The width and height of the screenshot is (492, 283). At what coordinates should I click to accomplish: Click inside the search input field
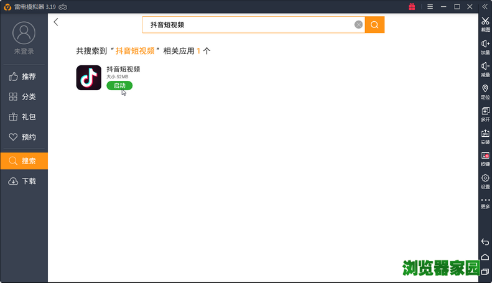pyautogui.click(x=249, y=25)
